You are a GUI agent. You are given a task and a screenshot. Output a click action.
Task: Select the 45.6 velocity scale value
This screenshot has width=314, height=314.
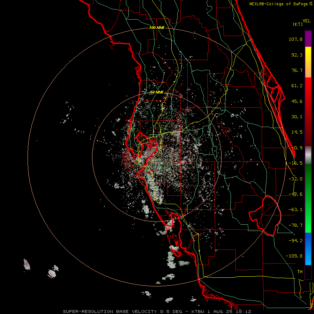point(297,101)
